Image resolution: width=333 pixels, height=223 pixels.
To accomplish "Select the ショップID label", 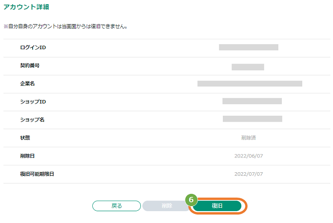I will tap(33, 102).
